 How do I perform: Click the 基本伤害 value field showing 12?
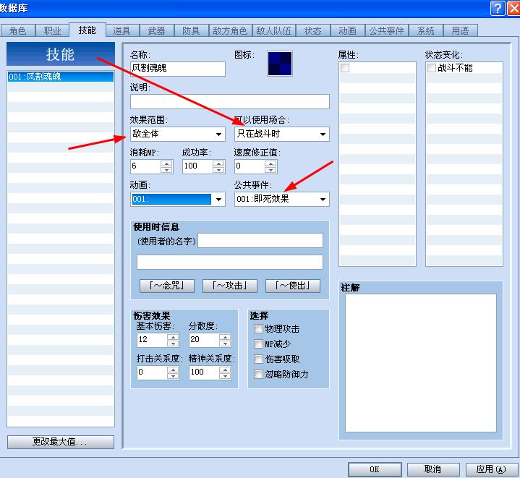point(152,340)
